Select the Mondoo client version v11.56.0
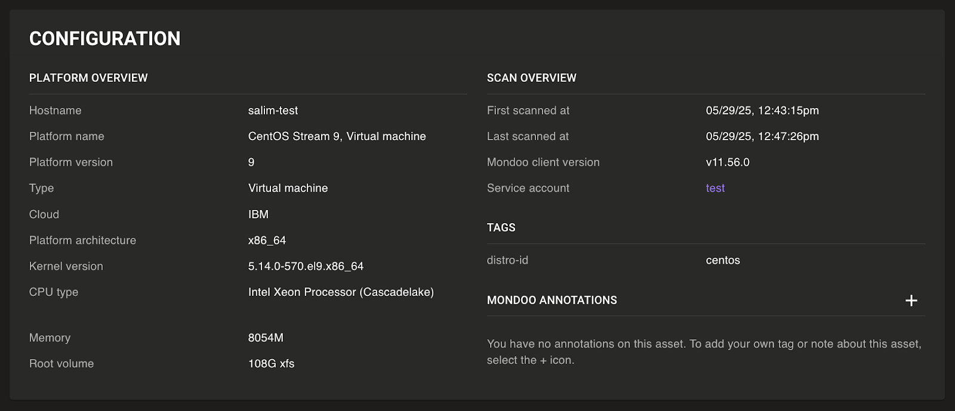This screenshot has height=411, width=955. pos(728,162)
